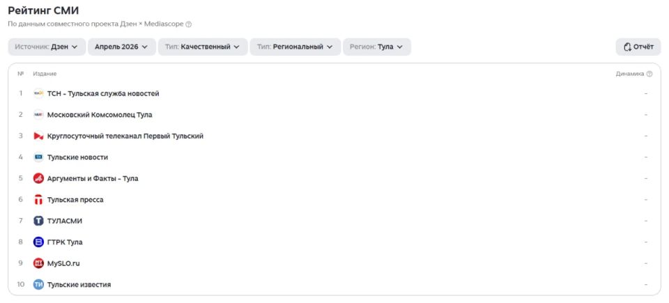Click rank number 1 in the list
Image resolution: width=669 pixels, height=303 pixels.
[20, 93]
